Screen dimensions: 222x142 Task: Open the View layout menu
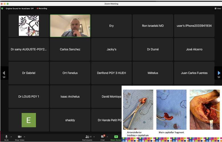(218, 9)
